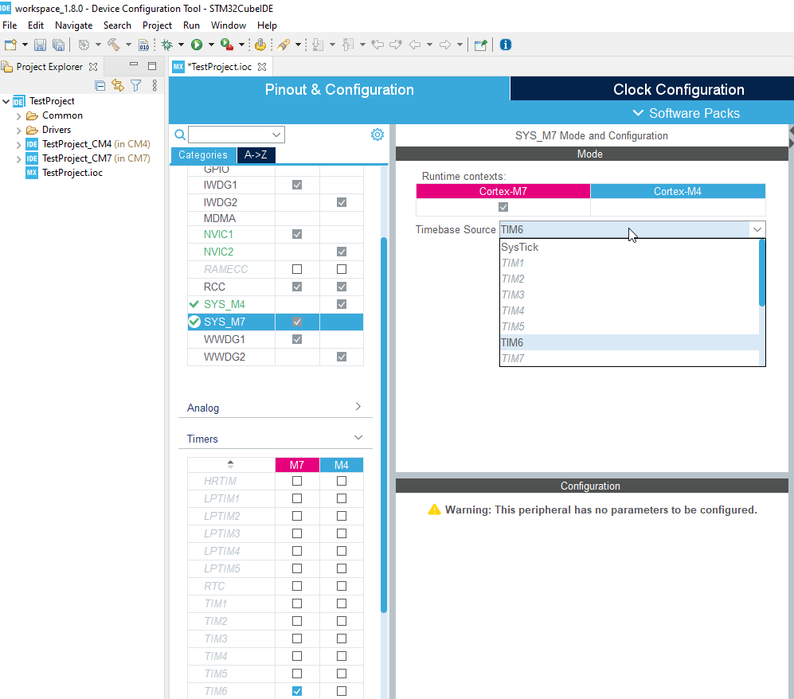Click the Run External Tools icon
Screen dimensions: 794x699
tap(226, 45)
